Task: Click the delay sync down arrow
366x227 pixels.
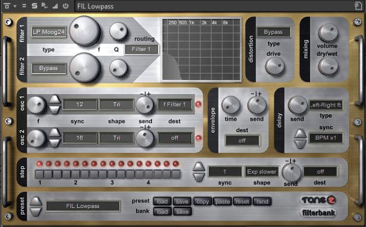Action: 301,144
